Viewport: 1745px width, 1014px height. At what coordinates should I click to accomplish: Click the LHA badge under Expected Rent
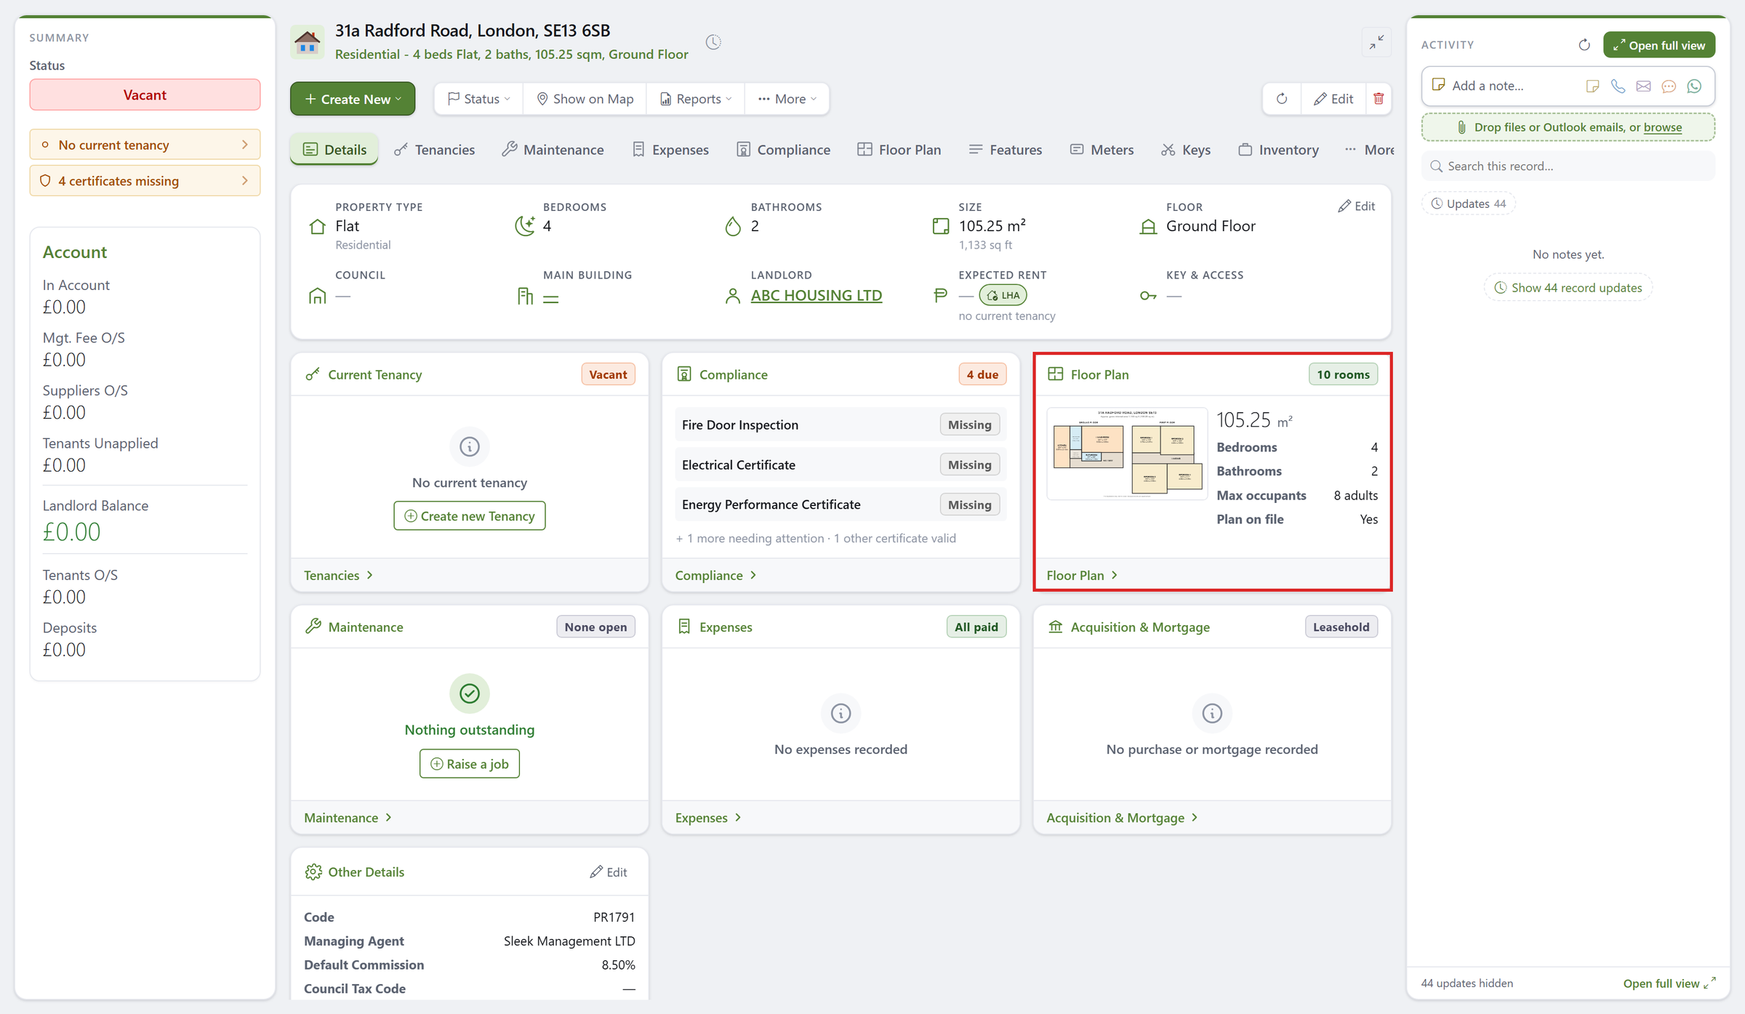(x=1003, y=295)
